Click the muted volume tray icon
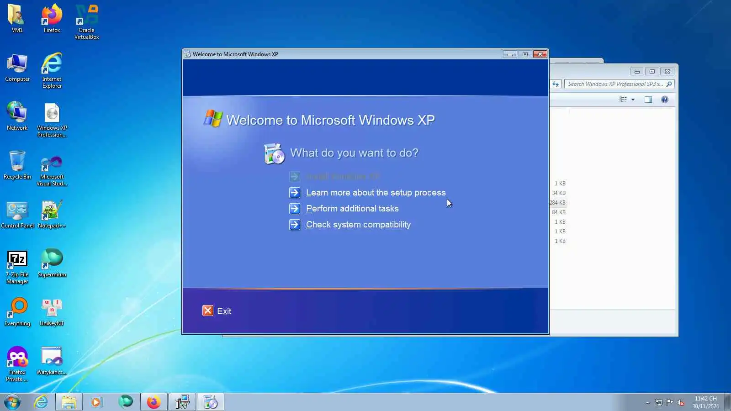Image resolution: width=731 pixels, height=411 pixels. tap(681, 402)
